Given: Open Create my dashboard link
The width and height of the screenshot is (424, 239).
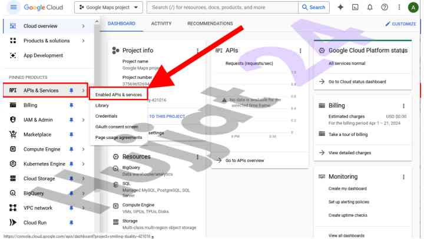Looking at the screenshot, I should click(x=347, y=188).
